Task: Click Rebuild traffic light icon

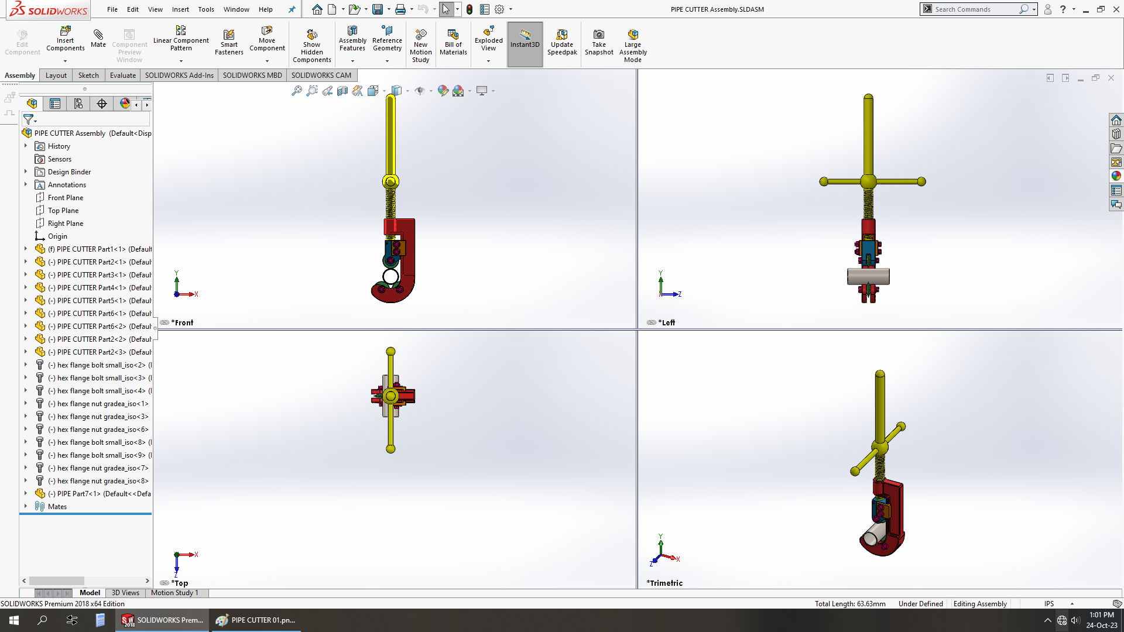Action: pyautogui.click(x=470, y=9)
